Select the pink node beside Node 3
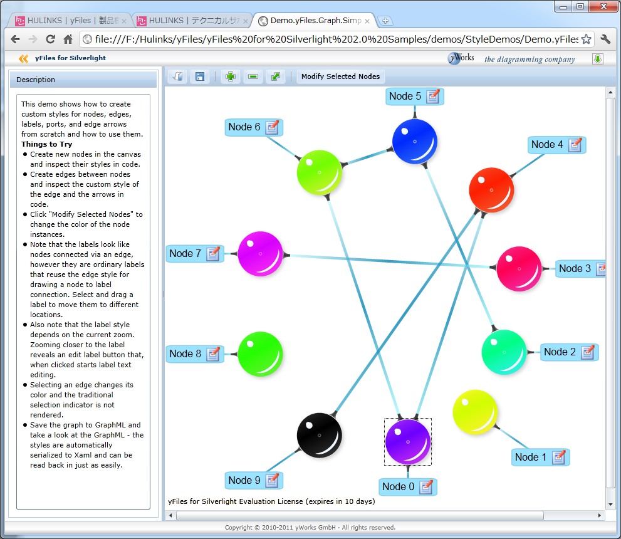 pos(519,268)
